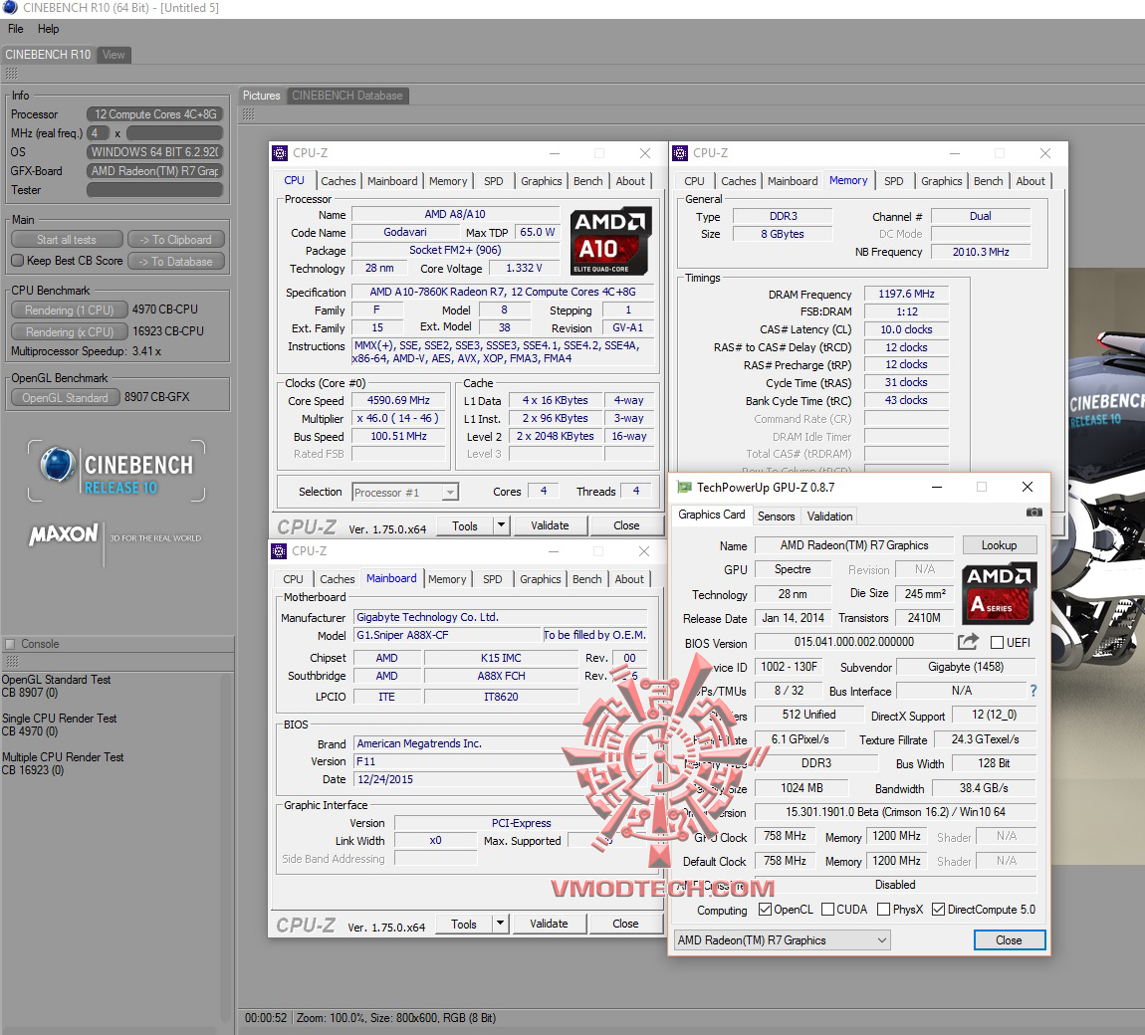Click the Tester input field
Screen dimensions: 1145x1035
[x=154, y=190]
